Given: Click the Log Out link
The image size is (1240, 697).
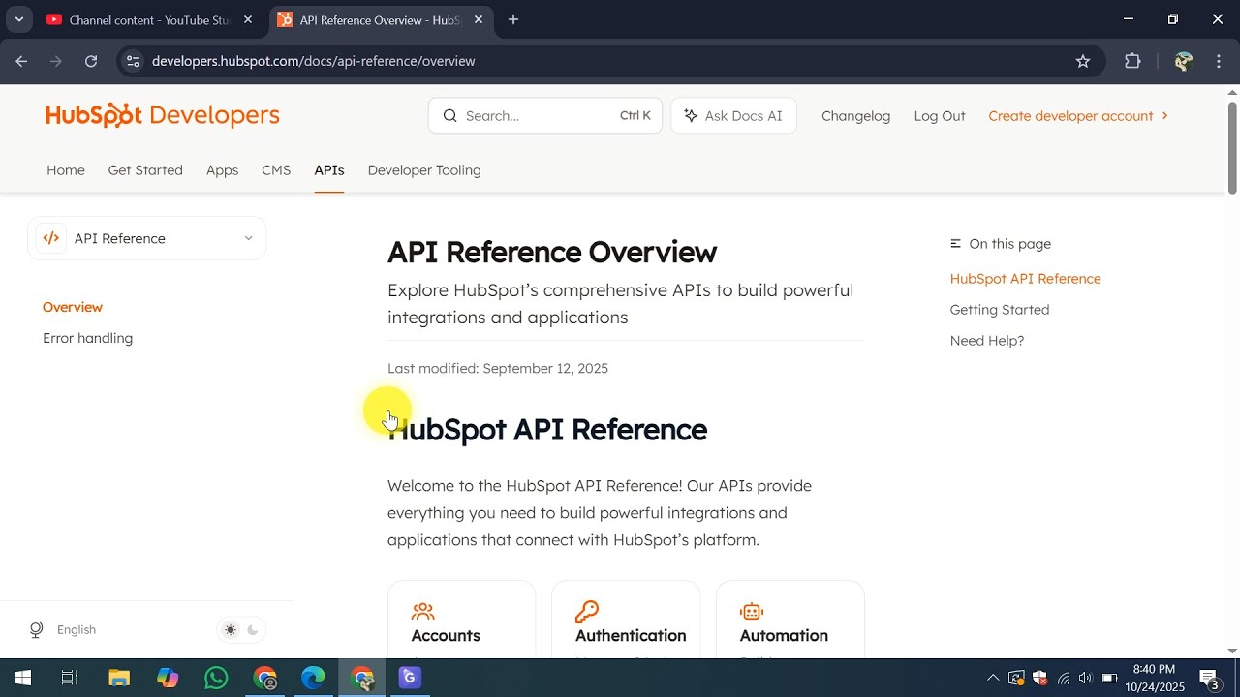Looking at the screenshot, I should 940,116.
